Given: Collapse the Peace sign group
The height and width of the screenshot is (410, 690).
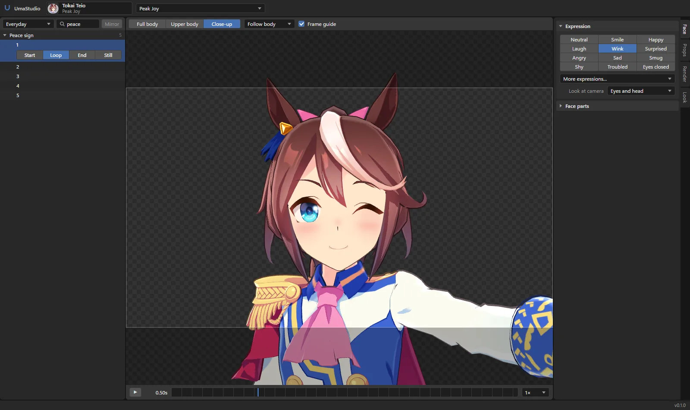Looking at the screenshot, I should 5,35.
